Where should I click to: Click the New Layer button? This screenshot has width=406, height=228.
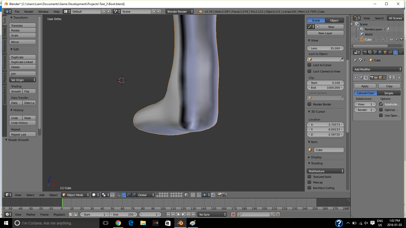pyautogui.click(x=325, y=33)
